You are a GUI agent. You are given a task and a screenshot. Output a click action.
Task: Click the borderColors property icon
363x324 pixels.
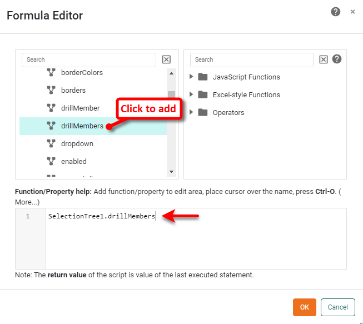pyautogui.click(x=51, y=73)
